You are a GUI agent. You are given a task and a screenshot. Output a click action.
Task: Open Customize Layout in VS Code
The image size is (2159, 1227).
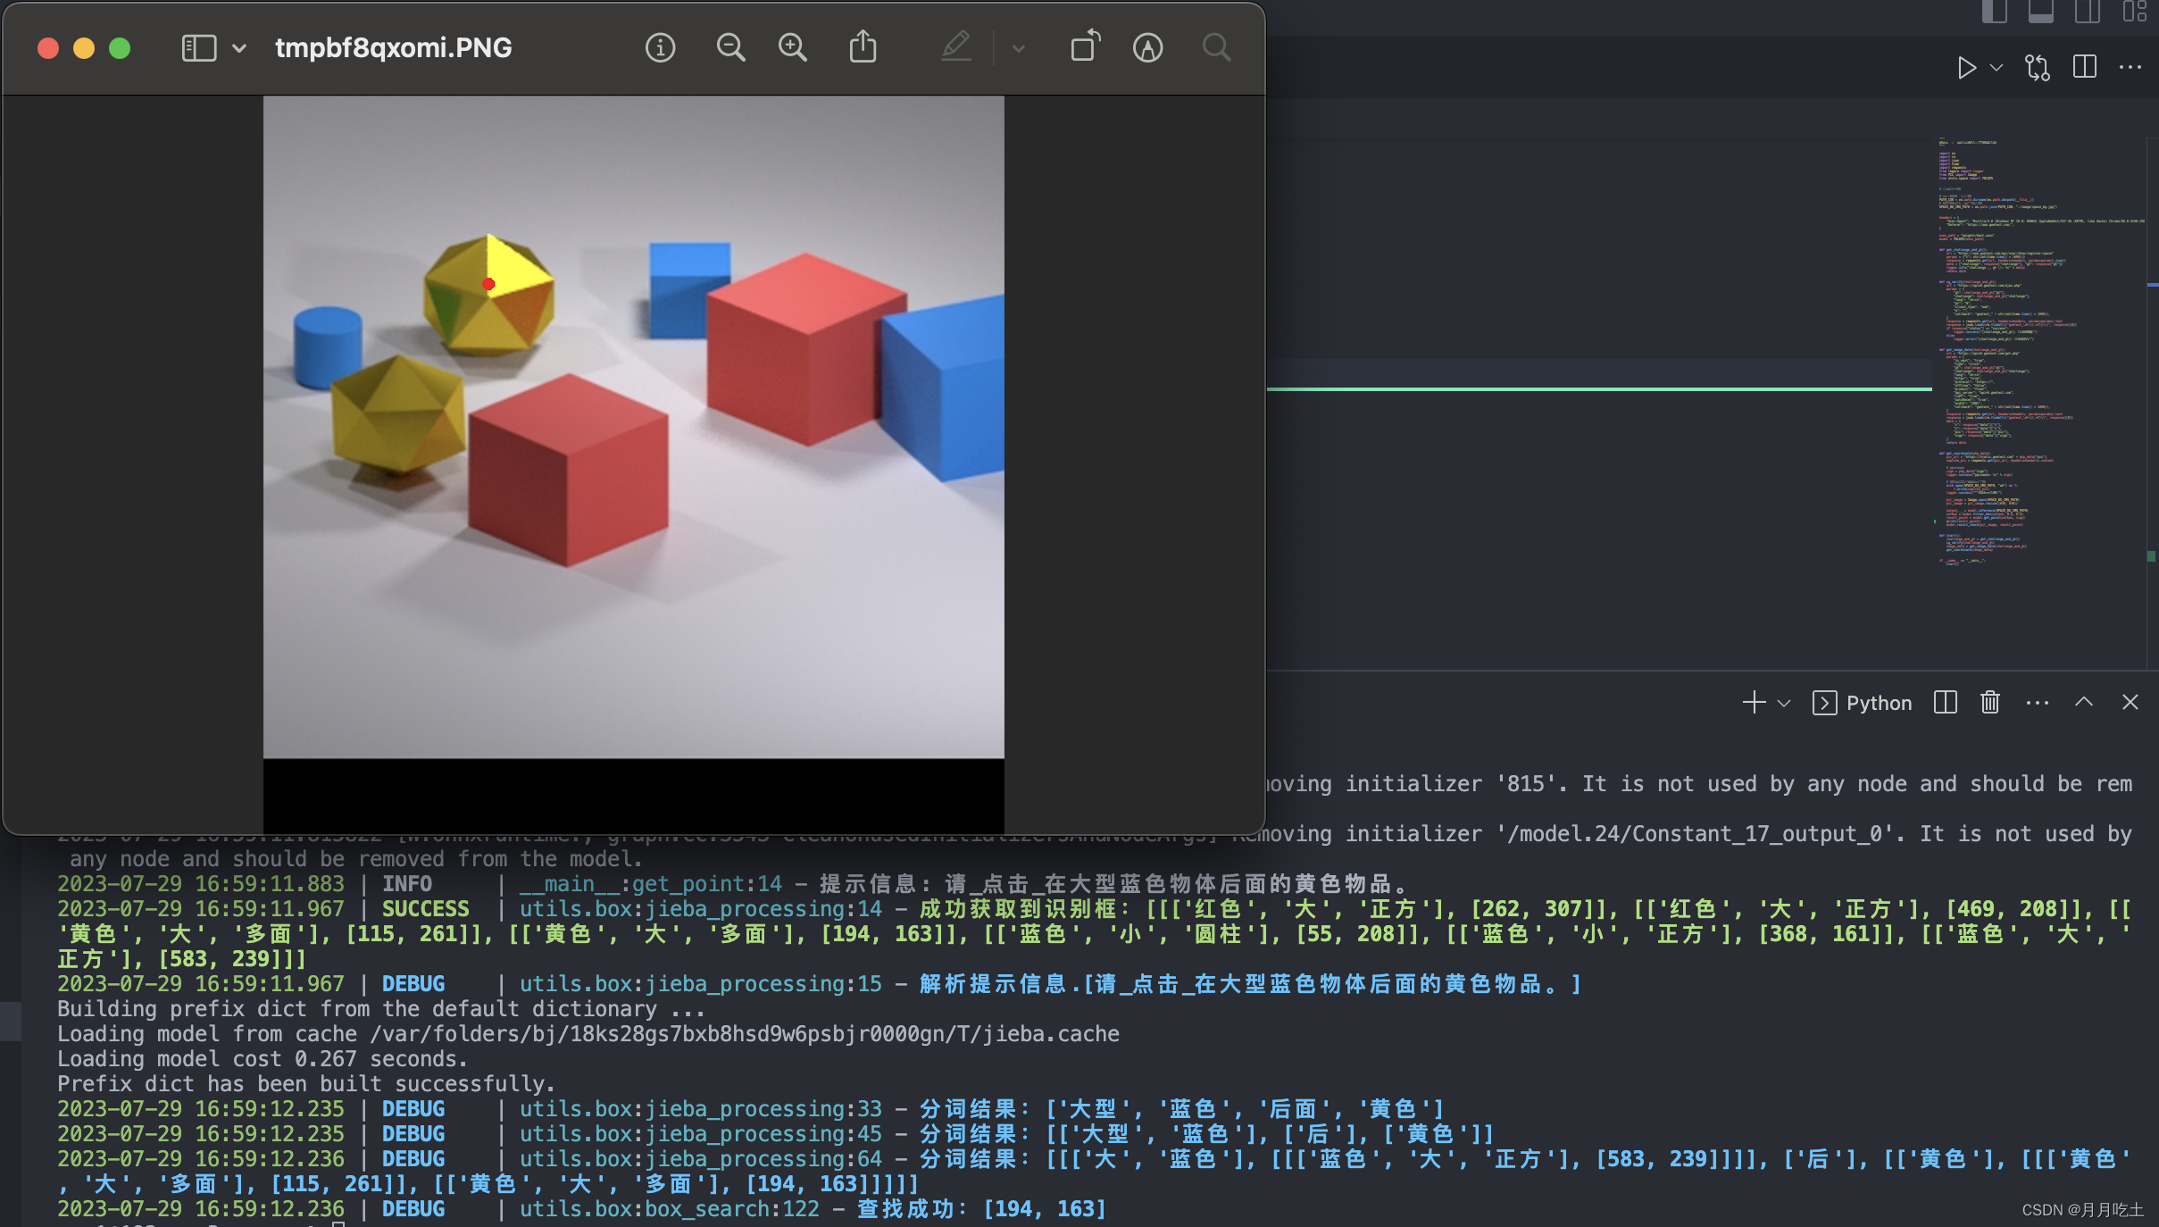tap(2135, 11)
